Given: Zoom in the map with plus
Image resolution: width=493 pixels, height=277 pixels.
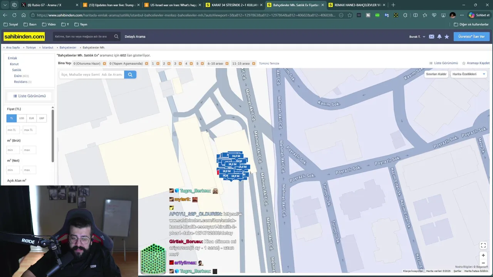Looking at the screenshot, I should (x=483, y=255).
